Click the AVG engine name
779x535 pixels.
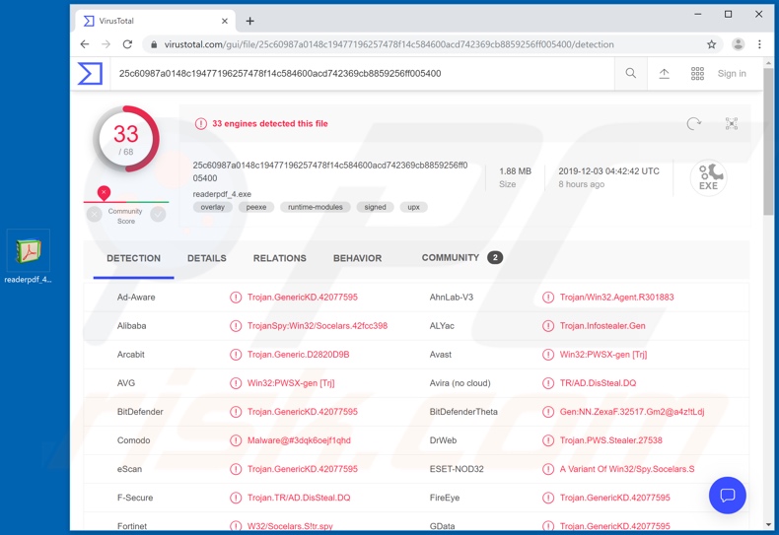click(x=126, y=383)
